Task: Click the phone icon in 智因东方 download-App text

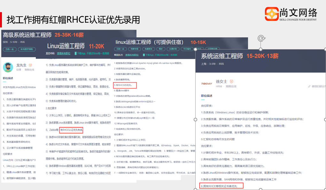Action: (x=144, y=55)
